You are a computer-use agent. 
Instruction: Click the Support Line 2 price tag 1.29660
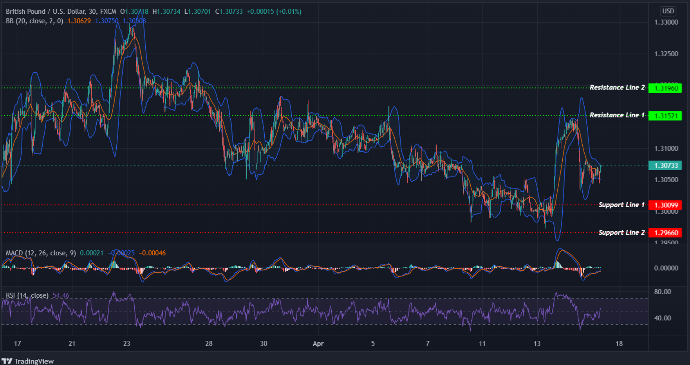click(666, 232)
